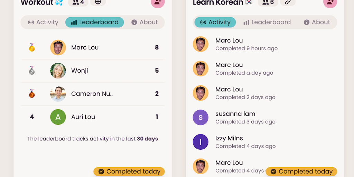The height and width of the screenshot is (177, 354).
Task: Open the About tab in Workout card
Action: coord(145,22)
